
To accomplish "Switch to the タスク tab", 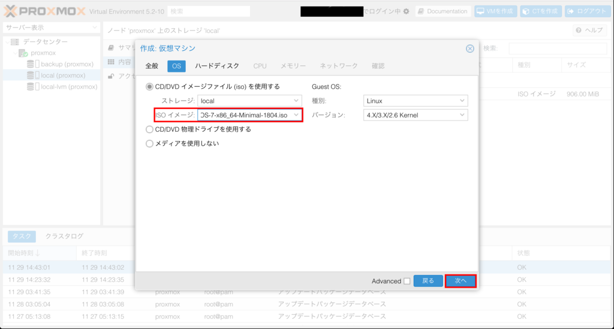I will click(x=22, y=236).
